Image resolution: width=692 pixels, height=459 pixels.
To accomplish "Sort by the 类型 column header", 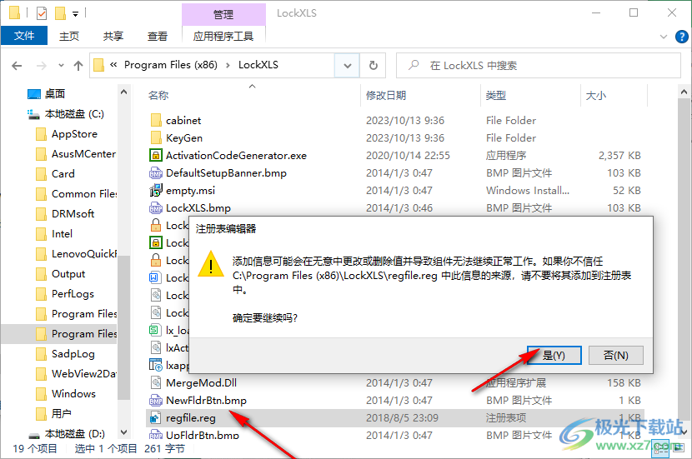I will pos(495,95).
